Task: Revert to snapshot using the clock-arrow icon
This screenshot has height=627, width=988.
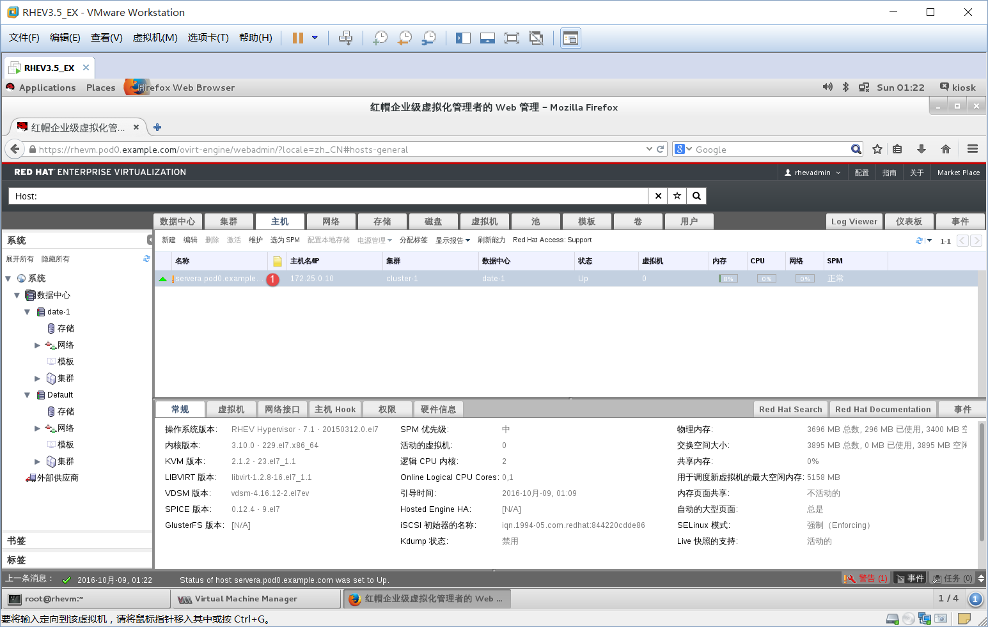Action: coord(404,38)
